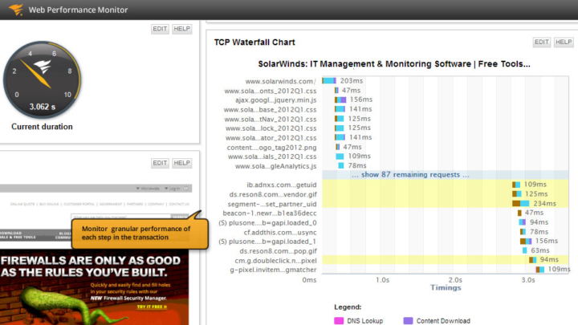
Task: Click the DNS Lookup pink legend swatch
Action: click(x=339, y=321)
